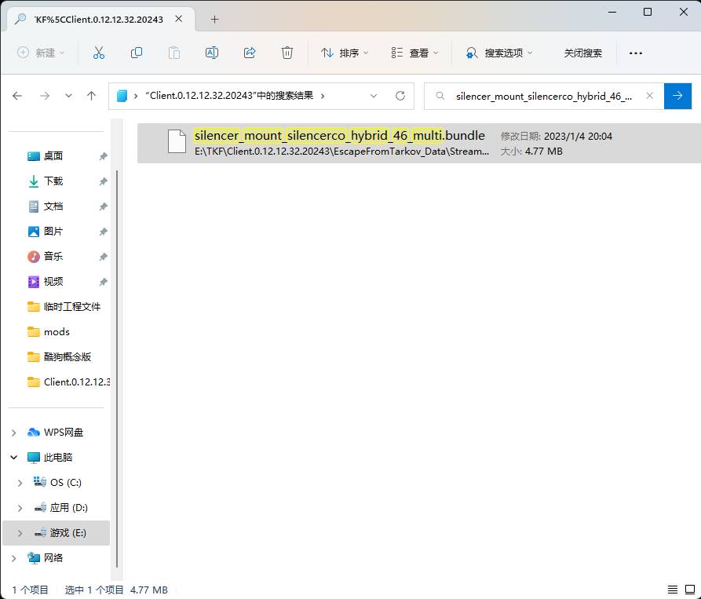Open the 搜索选项 search options menu
Image resolution: width=701 pixels, height=599 pixels.
[x=499, y=53]
